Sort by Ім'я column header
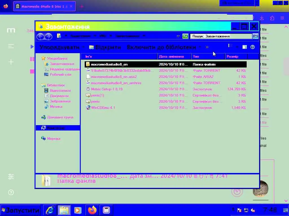This screenshot has width=289, height=216. [x=119, y=56]
